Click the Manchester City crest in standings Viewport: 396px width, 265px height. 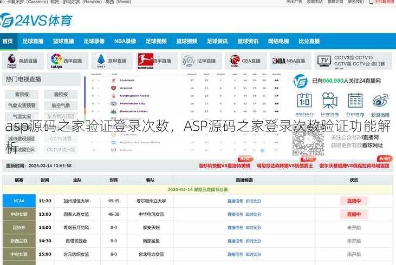pyautogui.click(x=113, y=104)
